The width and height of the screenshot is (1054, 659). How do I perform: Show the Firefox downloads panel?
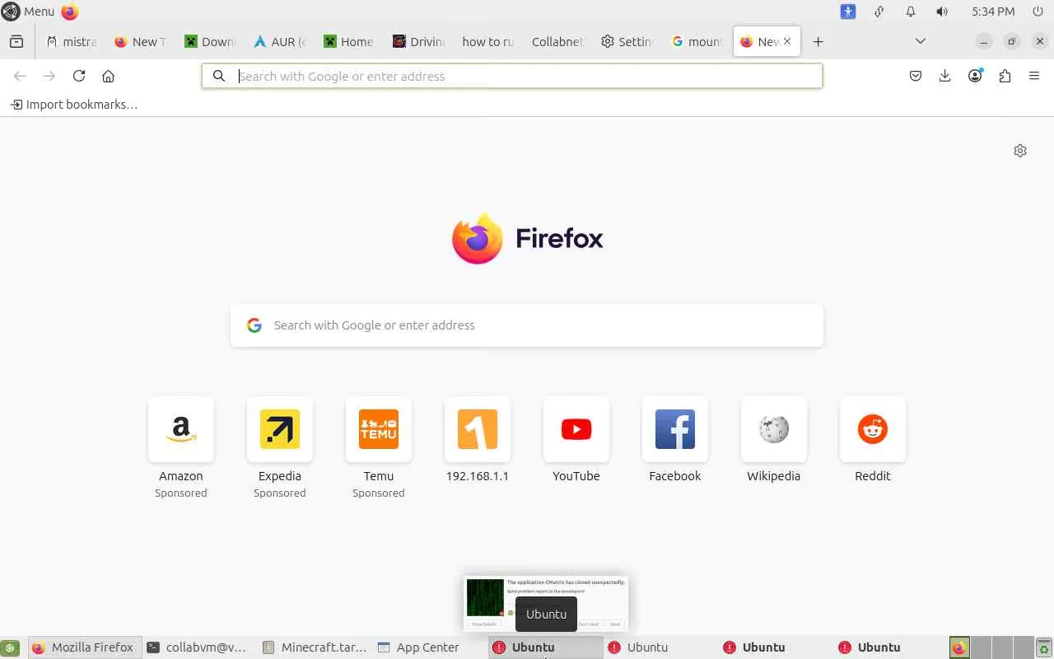(945, 76)
